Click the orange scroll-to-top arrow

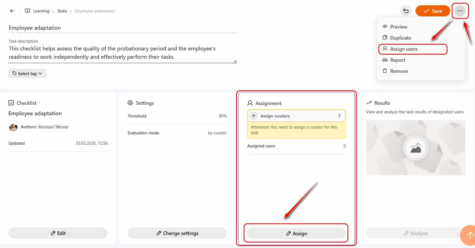point(469,235)
